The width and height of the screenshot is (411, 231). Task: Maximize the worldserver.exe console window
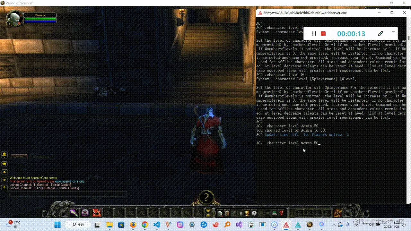tap(392, 13)
